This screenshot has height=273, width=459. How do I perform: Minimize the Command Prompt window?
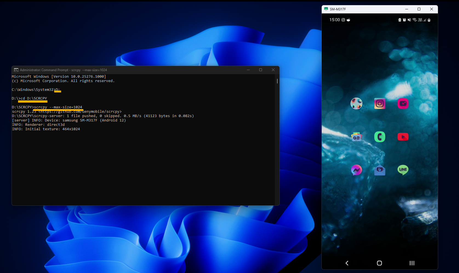tap(248, 70)
